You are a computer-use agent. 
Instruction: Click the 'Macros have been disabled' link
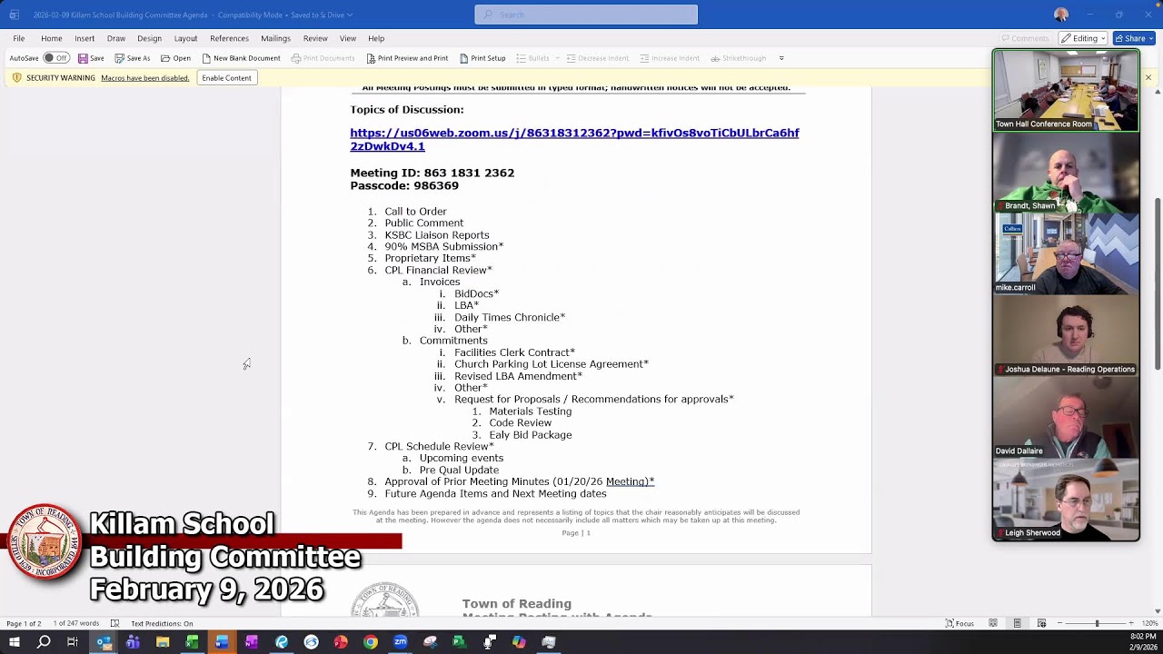point(144,78)
